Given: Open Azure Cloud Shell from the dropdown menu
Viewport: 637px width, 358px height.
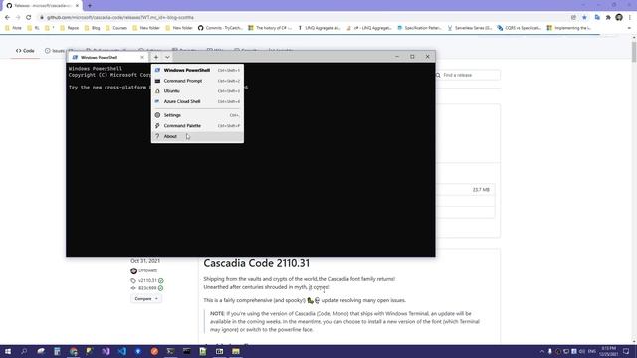Looking at the screenshot, I should pyautogui.click(x=197, y=101).
